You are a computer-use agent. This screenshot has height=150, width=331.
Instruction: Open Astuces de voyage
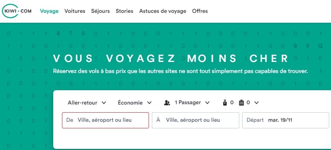(x=163, y=11)
